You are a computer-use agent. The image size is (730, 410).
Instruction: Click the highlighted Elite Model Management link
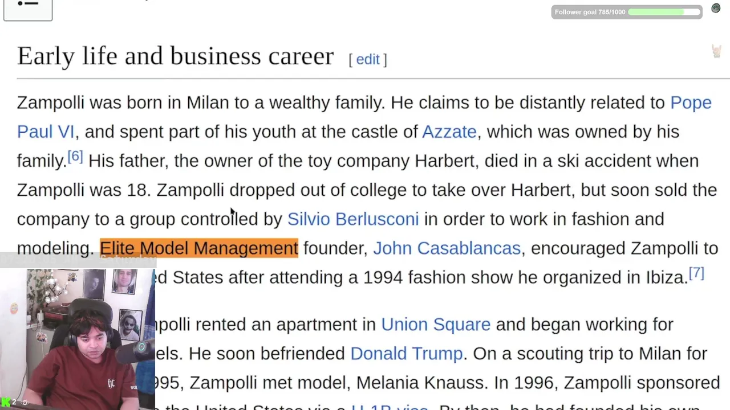click(x=198, y=248)
